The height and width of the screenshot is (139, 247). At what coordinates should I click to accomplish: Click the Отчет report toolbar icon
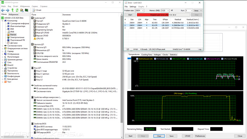pyautogui.click(x=34, y=10)
